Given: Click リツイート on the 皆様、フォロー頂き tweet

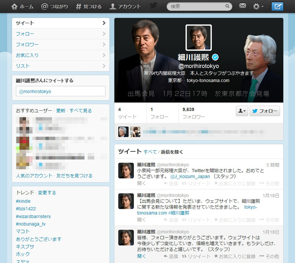Looking at the screenshot, I should pos(196,256).
